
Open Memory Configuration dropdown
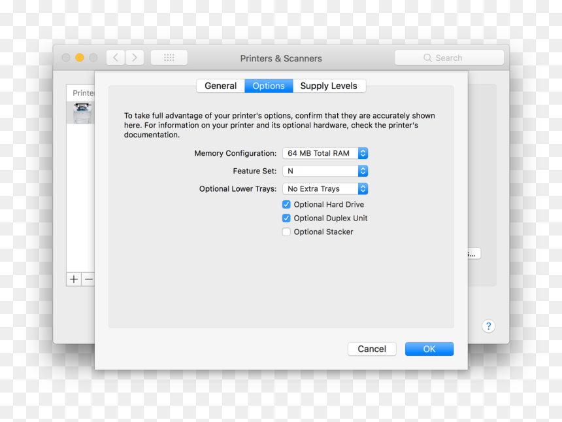point(325,153)
